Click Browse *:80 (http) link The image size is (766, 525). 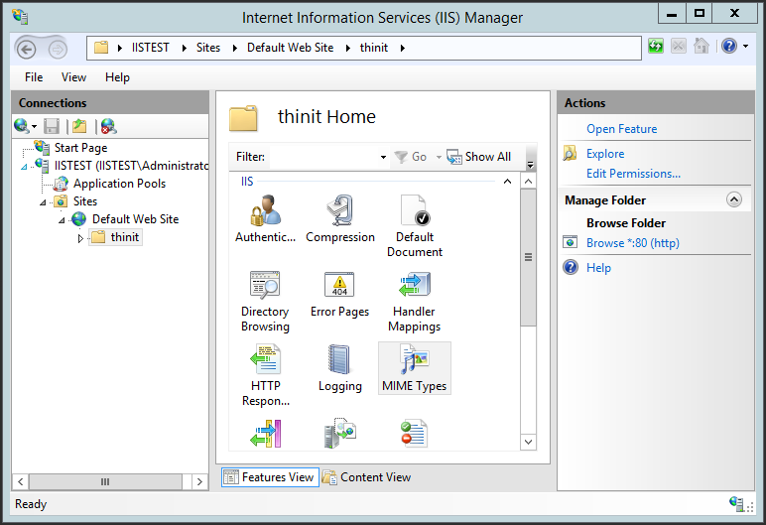pyautogui.click(x=633, y=243)
